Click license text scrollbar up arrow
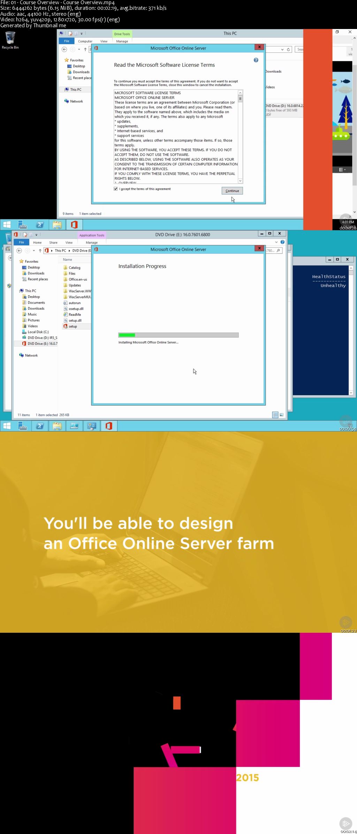The image size is (357, 834). pyautogui.click(x=240, y=93)
